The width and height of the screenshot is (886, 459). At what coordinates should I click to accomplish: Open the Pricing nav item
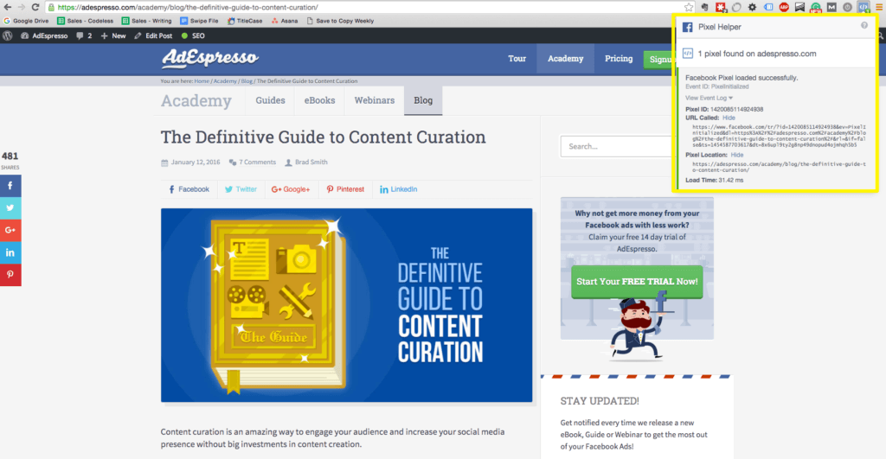pos(619,59)
